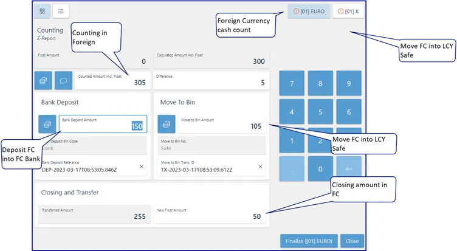Screen dimensions: 457x251
Task: Switch to the list view icon
Action: (x=61, y=11)
